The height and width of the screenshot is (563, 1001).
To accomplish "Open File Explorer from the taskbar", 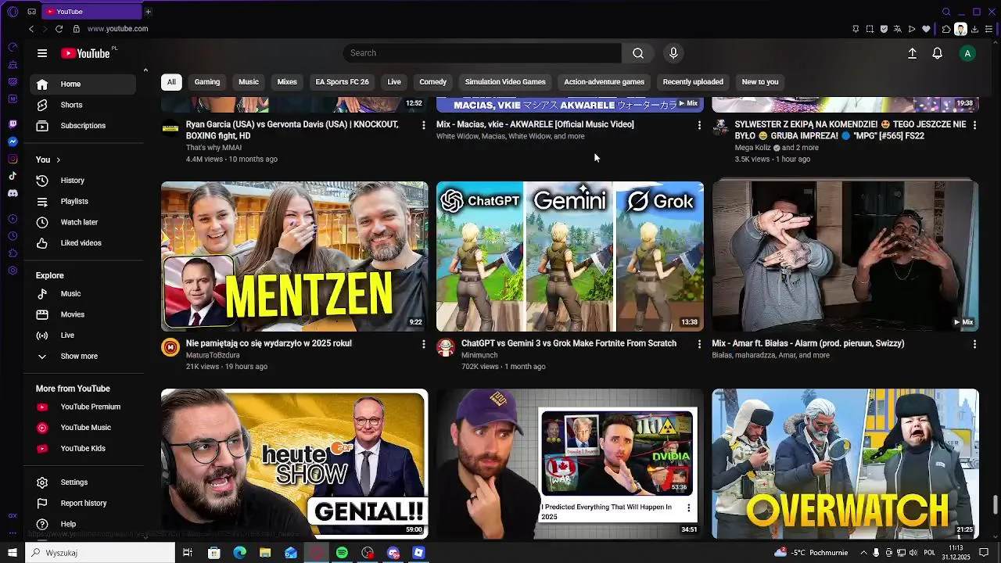I will pyautogui.click(x=265, y=553).
